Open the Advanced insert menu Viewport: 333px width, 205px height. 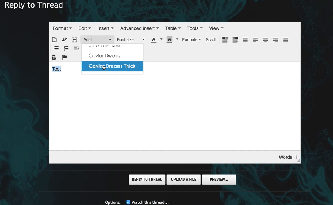point(139,28)
